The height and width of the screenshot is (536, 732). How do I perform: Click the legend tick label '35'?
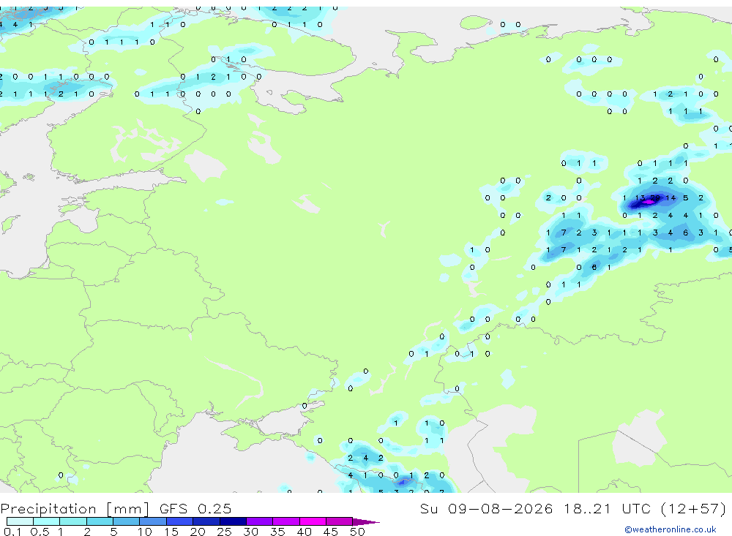click(277, 532)
